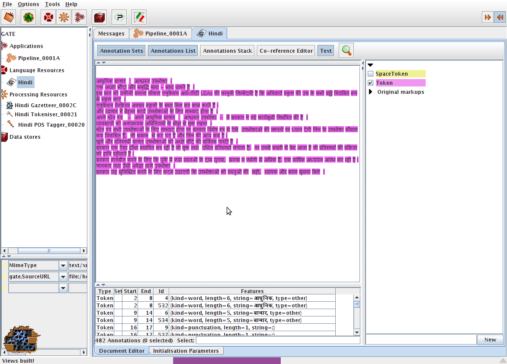Image resolution: width=507 pixels, height=364 pixels.
Task: Click the red New Language Resource icon
Action: [48, 17]
